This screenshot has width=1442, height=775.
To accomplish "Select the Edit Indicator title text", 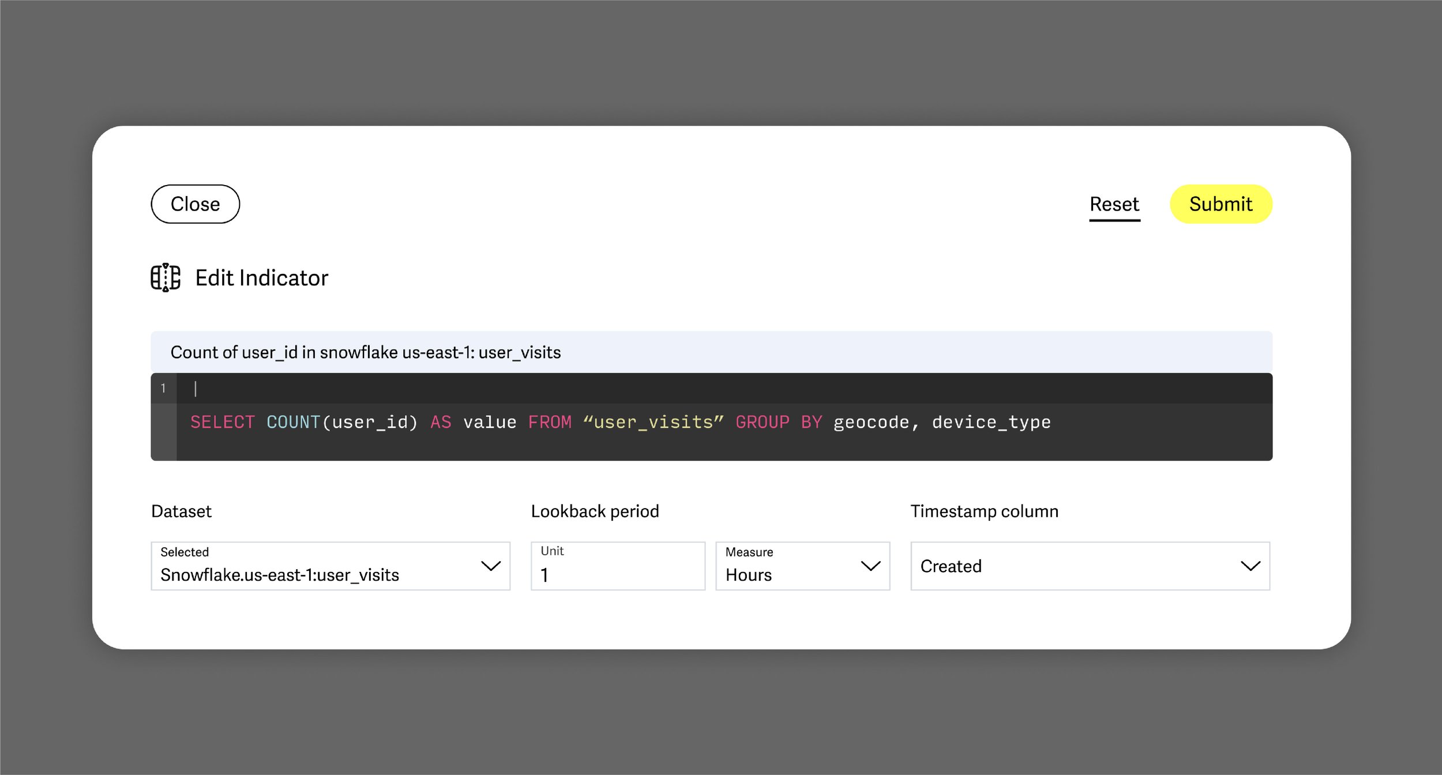I will [x=262, y=277].
